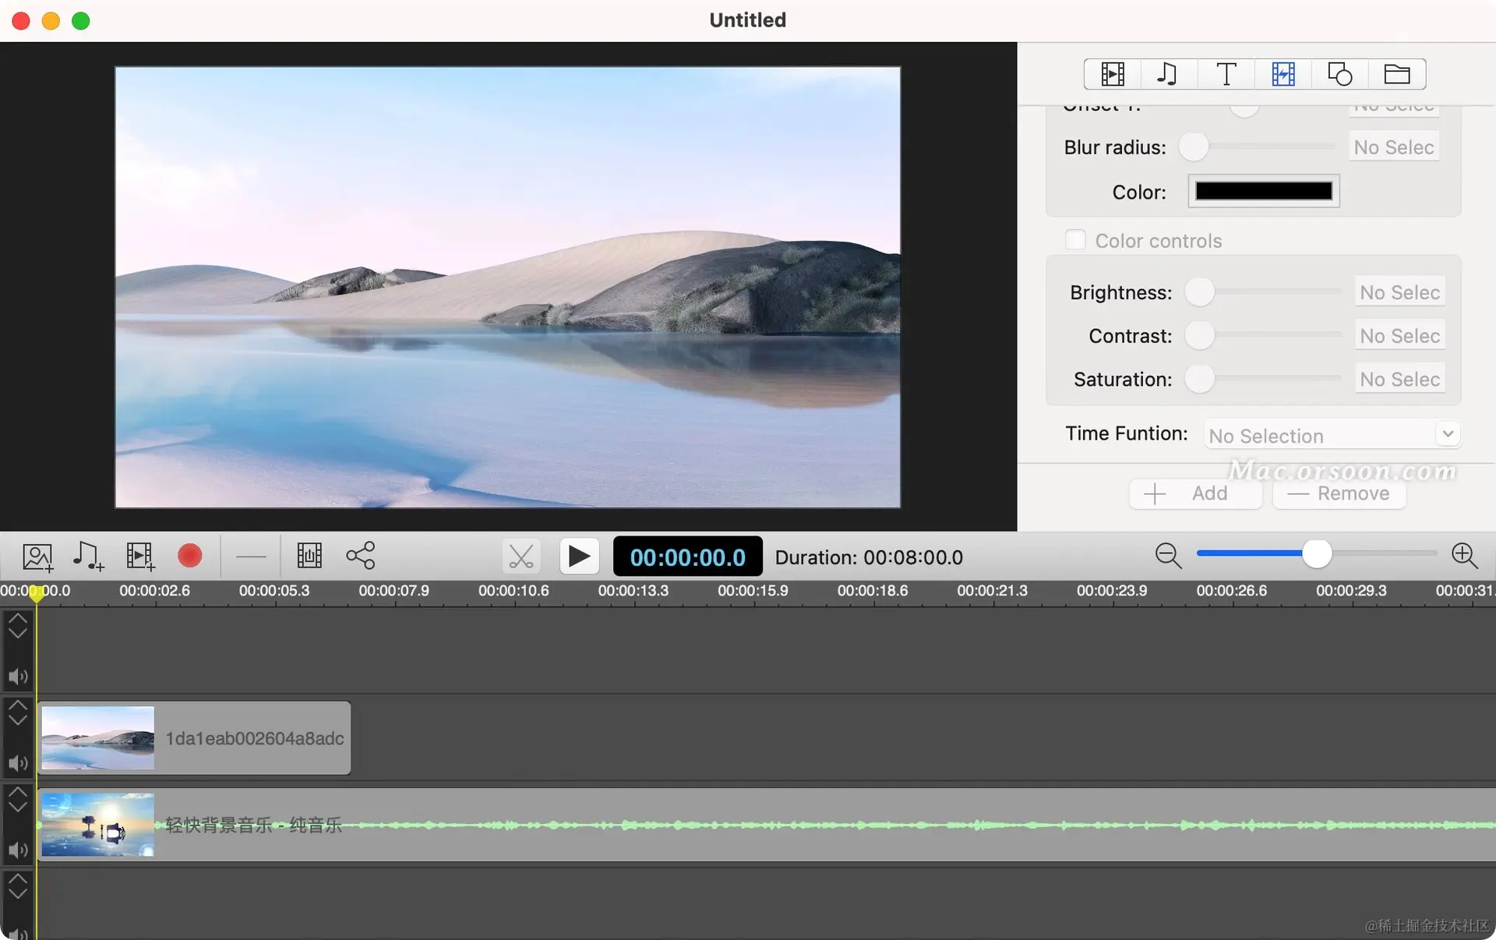Click the zoom in magnifier icon
Image resolution: width=1496 pixels, height=940 pixels.
point(1464,556)
